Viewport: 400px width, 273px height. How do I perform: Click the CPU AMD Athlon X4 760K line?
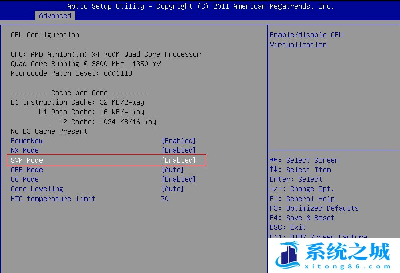tap(106, 54)
